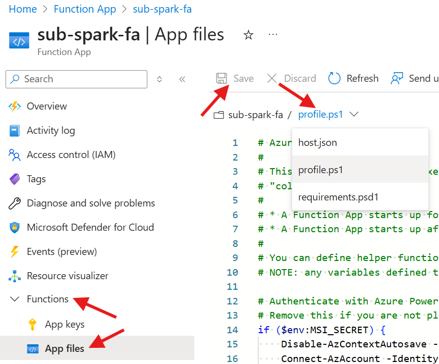Viewport: 439px width, 364px height.
Task: Open the more options ellipsis menu
Action: [x=273, y=35]
